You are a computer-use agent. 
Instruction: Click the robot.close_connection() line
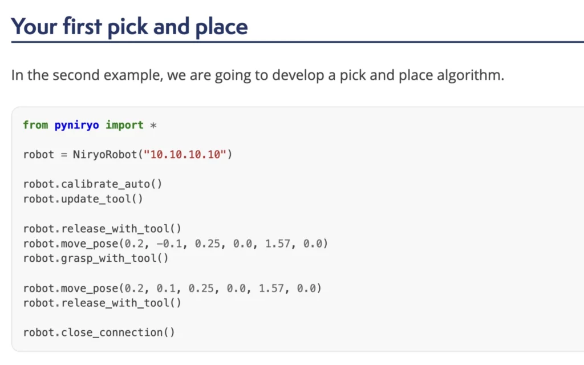99,332
